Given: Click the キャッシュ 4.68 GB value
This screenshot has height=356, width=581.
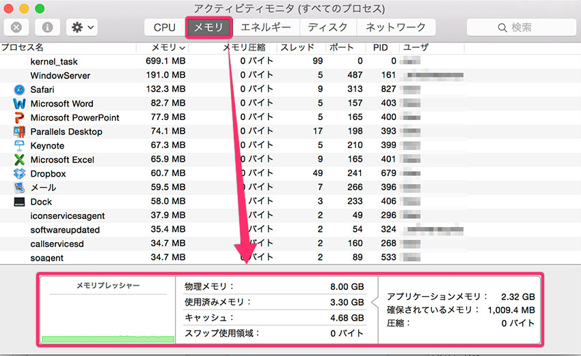Looking at the screenshot, I should (x=347, y=318).
